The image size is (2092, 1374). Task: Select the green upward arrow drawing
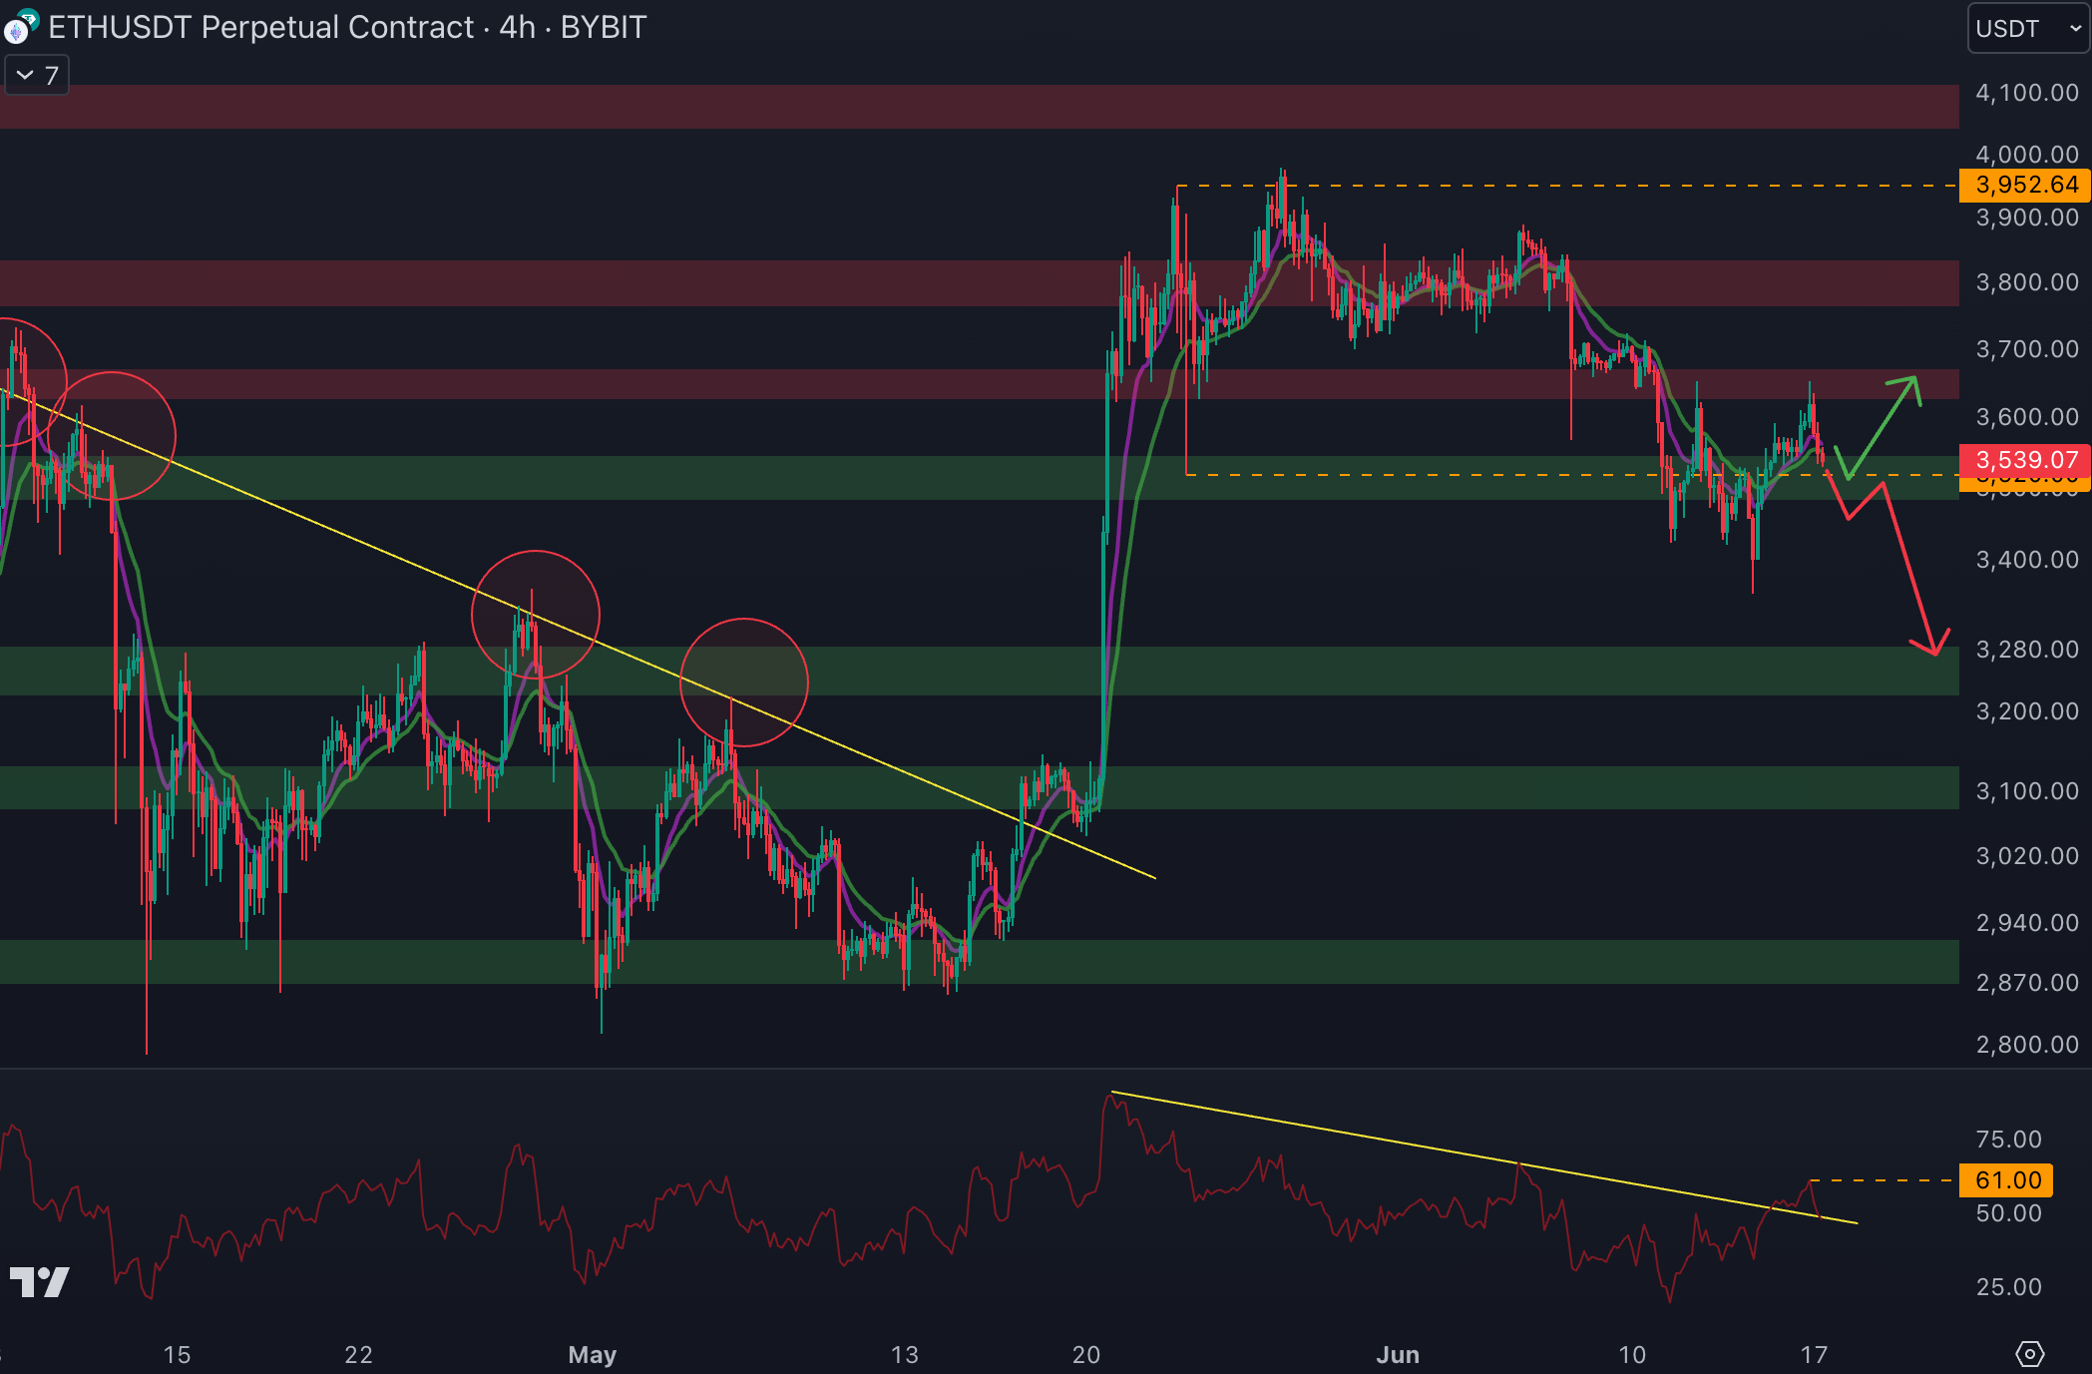(1881, 426)
